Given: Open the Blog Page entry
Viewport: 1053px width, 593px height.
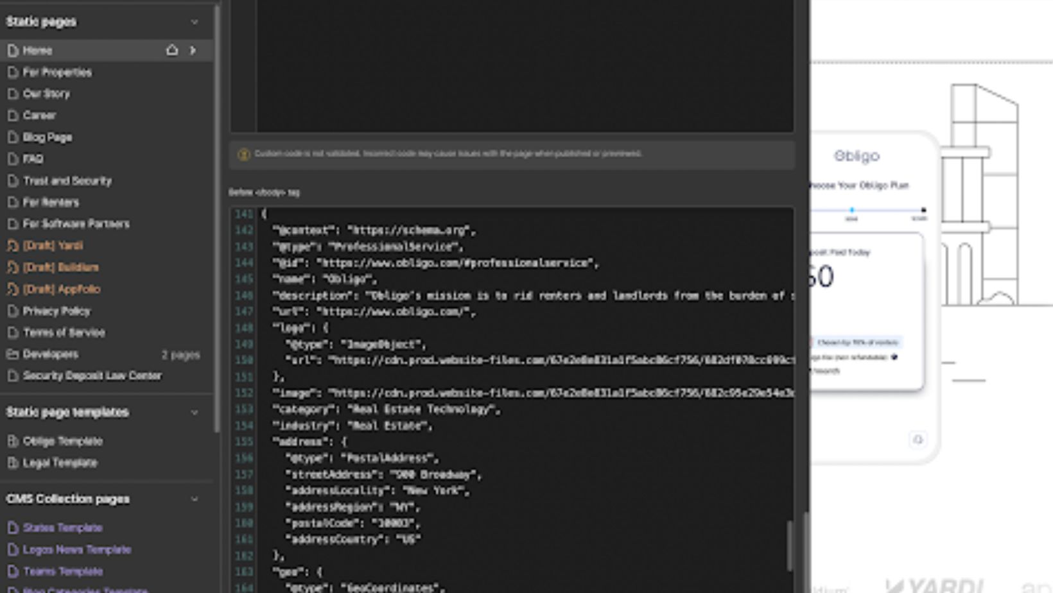Looking at the screenshot, I should click(48, 137).
